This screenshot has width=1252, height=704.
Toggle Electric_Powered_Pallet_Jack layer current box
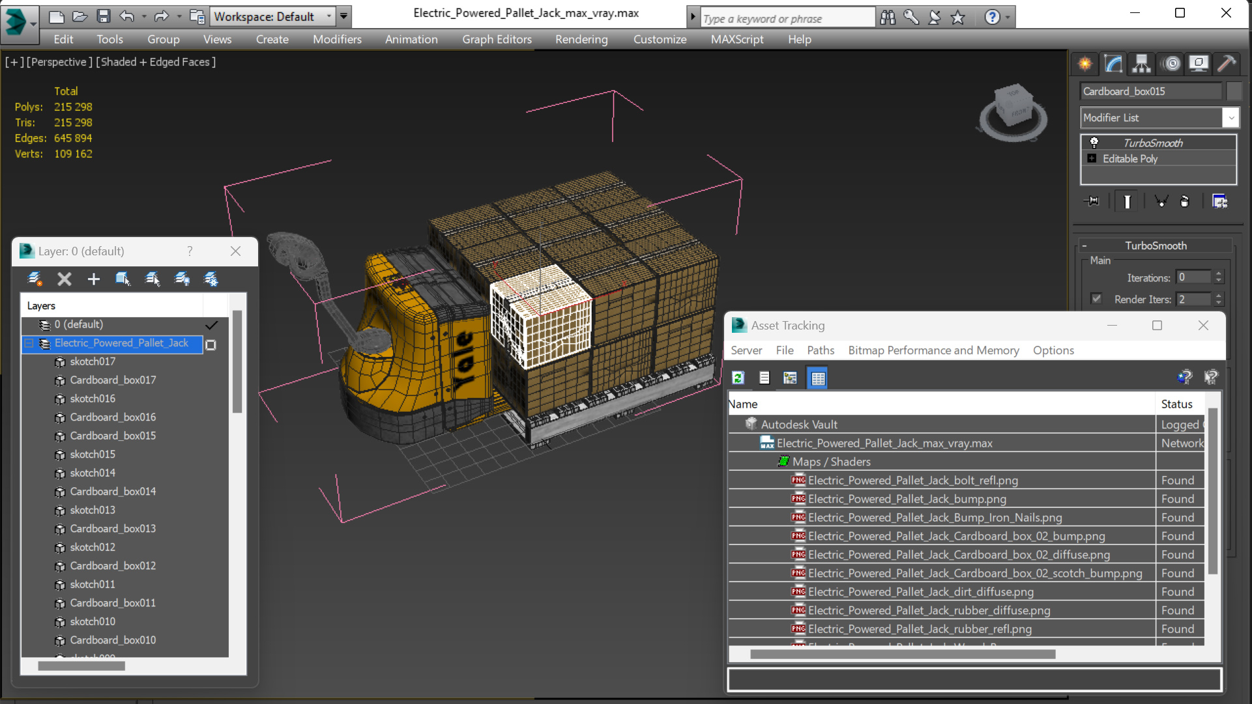(211, 345)
